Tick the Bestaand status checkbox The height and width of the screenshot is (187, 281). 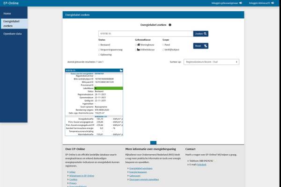click(x=99, y=45)
